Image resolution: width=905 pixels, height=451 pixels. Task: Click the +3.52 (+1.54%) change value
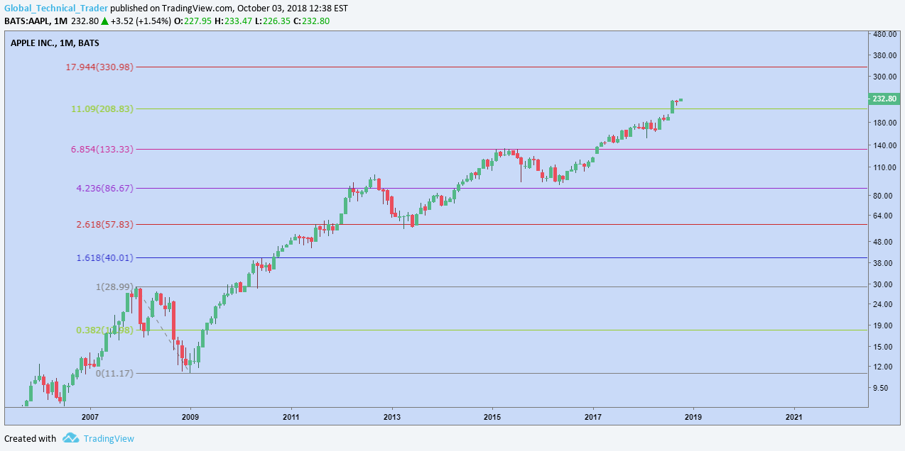[141, 21]
